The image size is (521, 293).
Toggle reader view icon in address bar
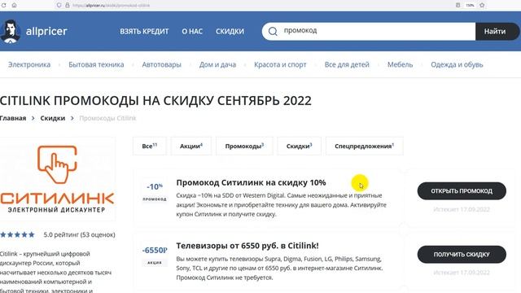(x=458, y=6)
